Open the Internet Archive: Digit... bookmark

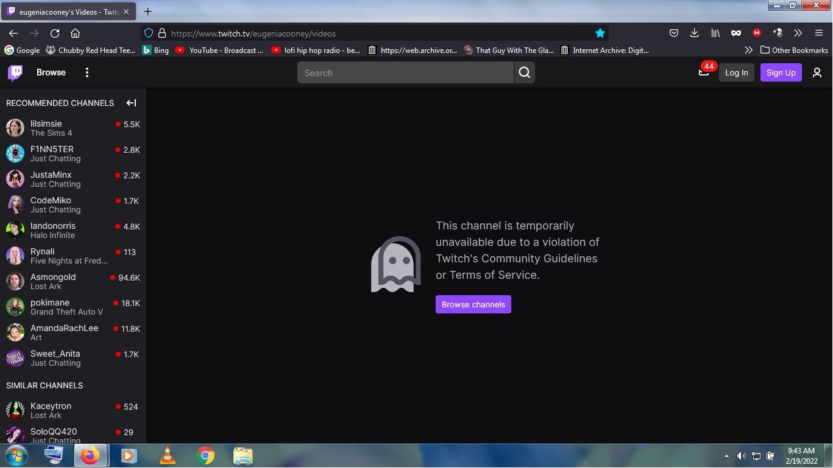[605, 50]
